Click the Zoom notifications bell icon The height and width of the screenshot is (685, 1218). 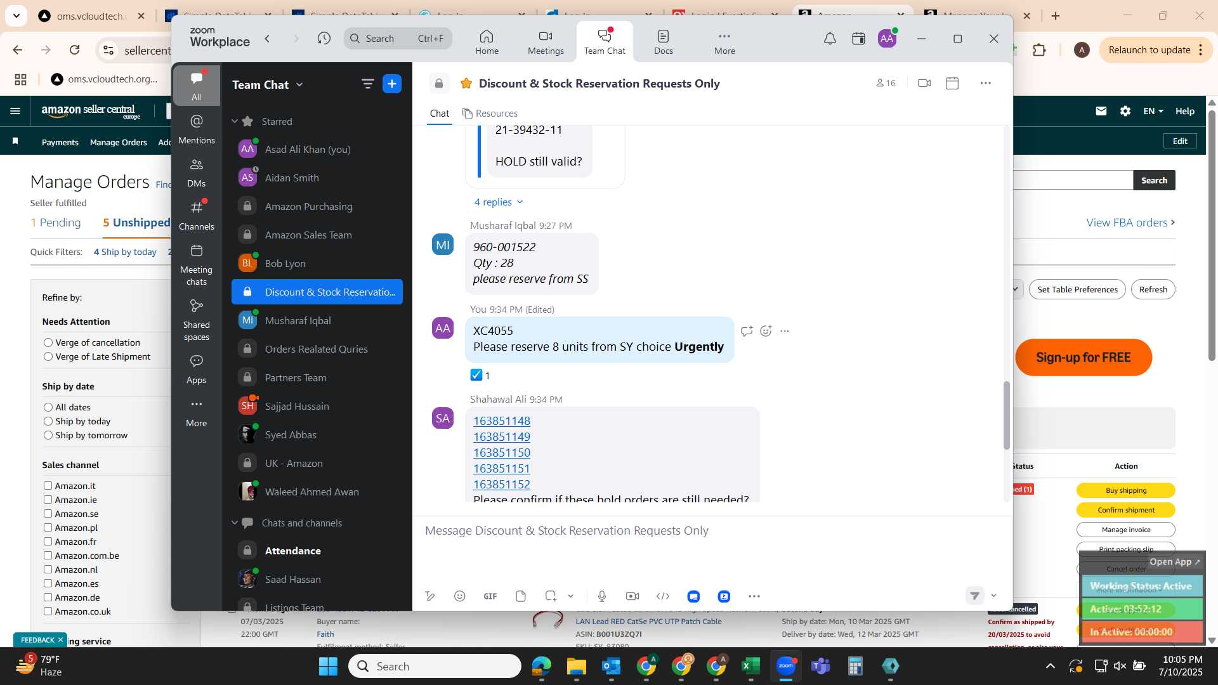830,39
